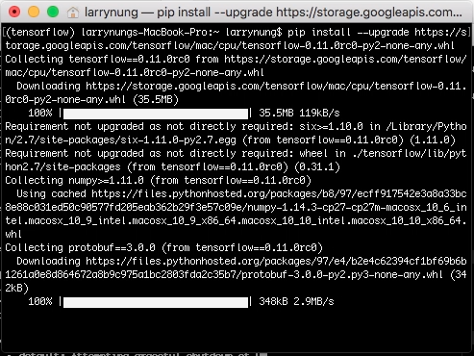This screenshot has width=474, height=356.
Task: Click the '(tensorflow)' virtualenv prompt prefix
Action: [x=40, y=33]
